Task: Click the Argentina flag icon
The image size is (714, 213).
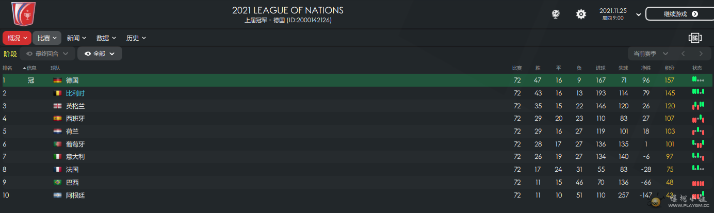Action: pos(57,195)
